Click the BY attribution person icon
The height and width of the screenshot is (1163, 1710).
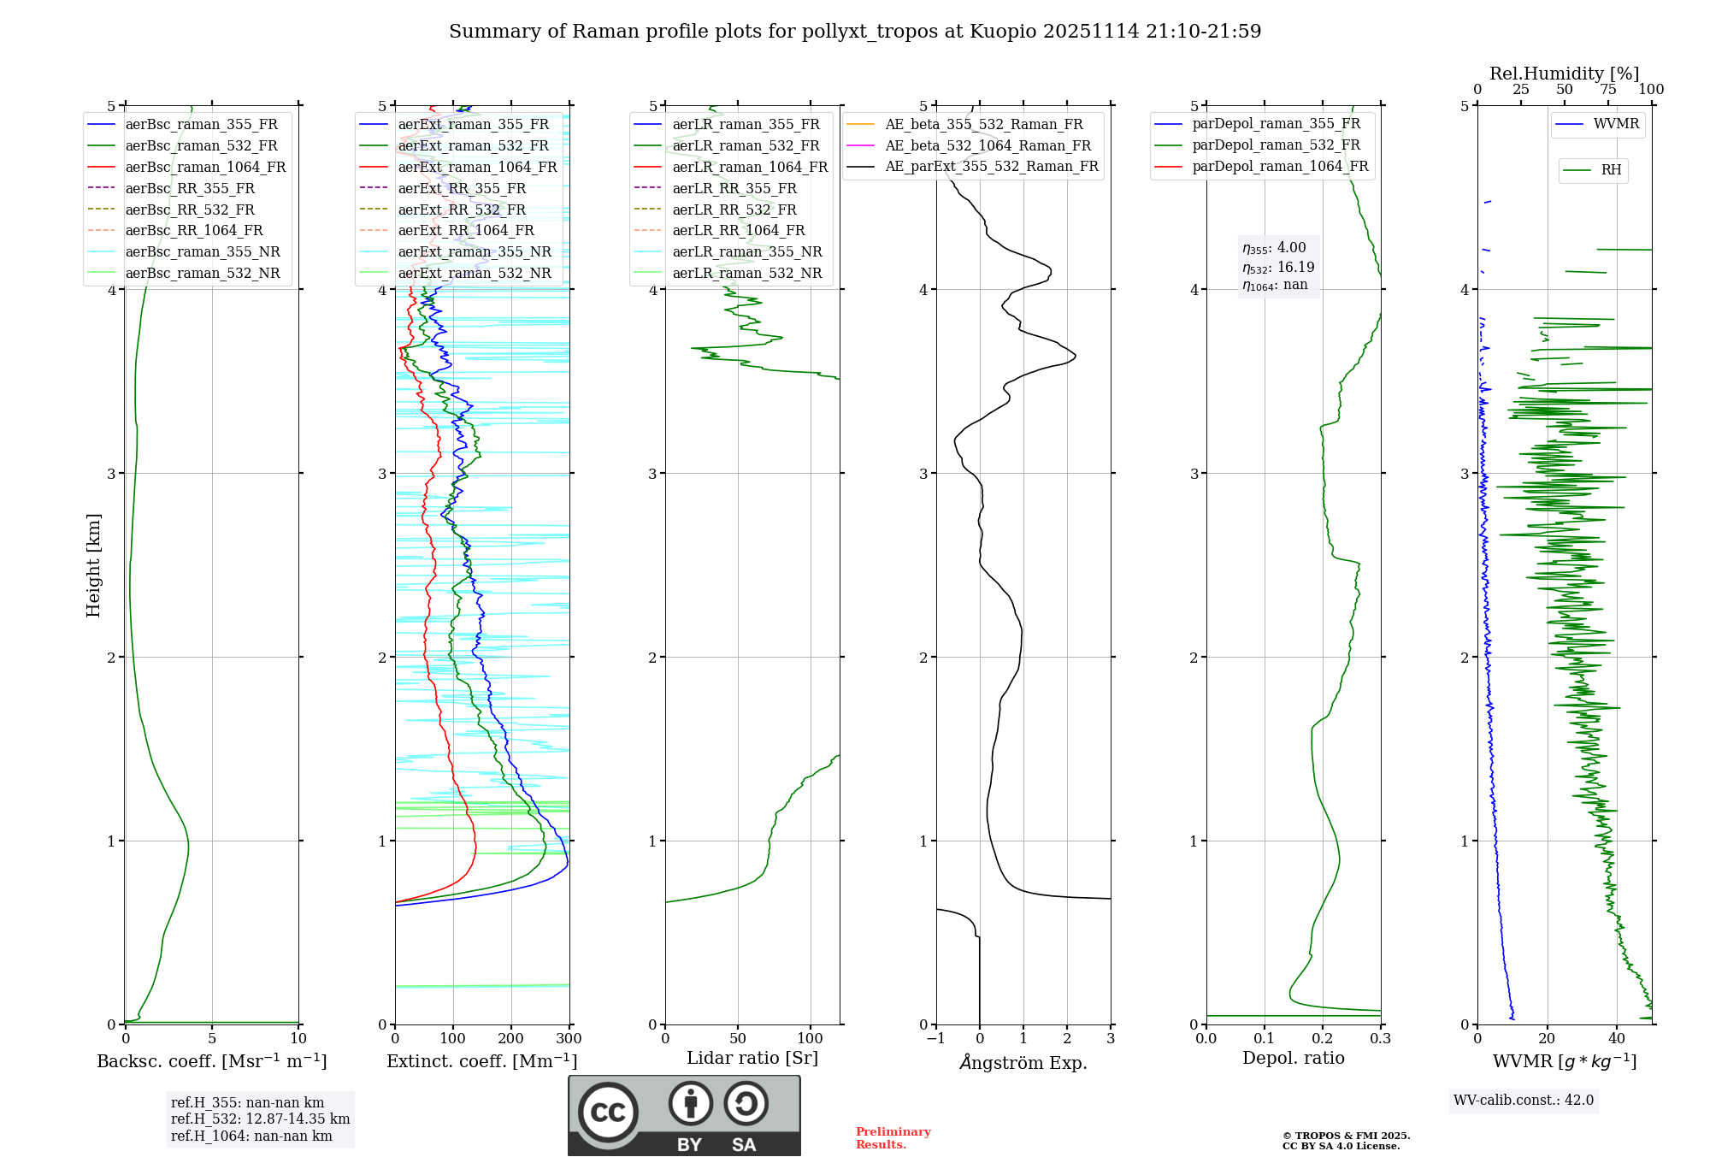[x=691, y=1103]
